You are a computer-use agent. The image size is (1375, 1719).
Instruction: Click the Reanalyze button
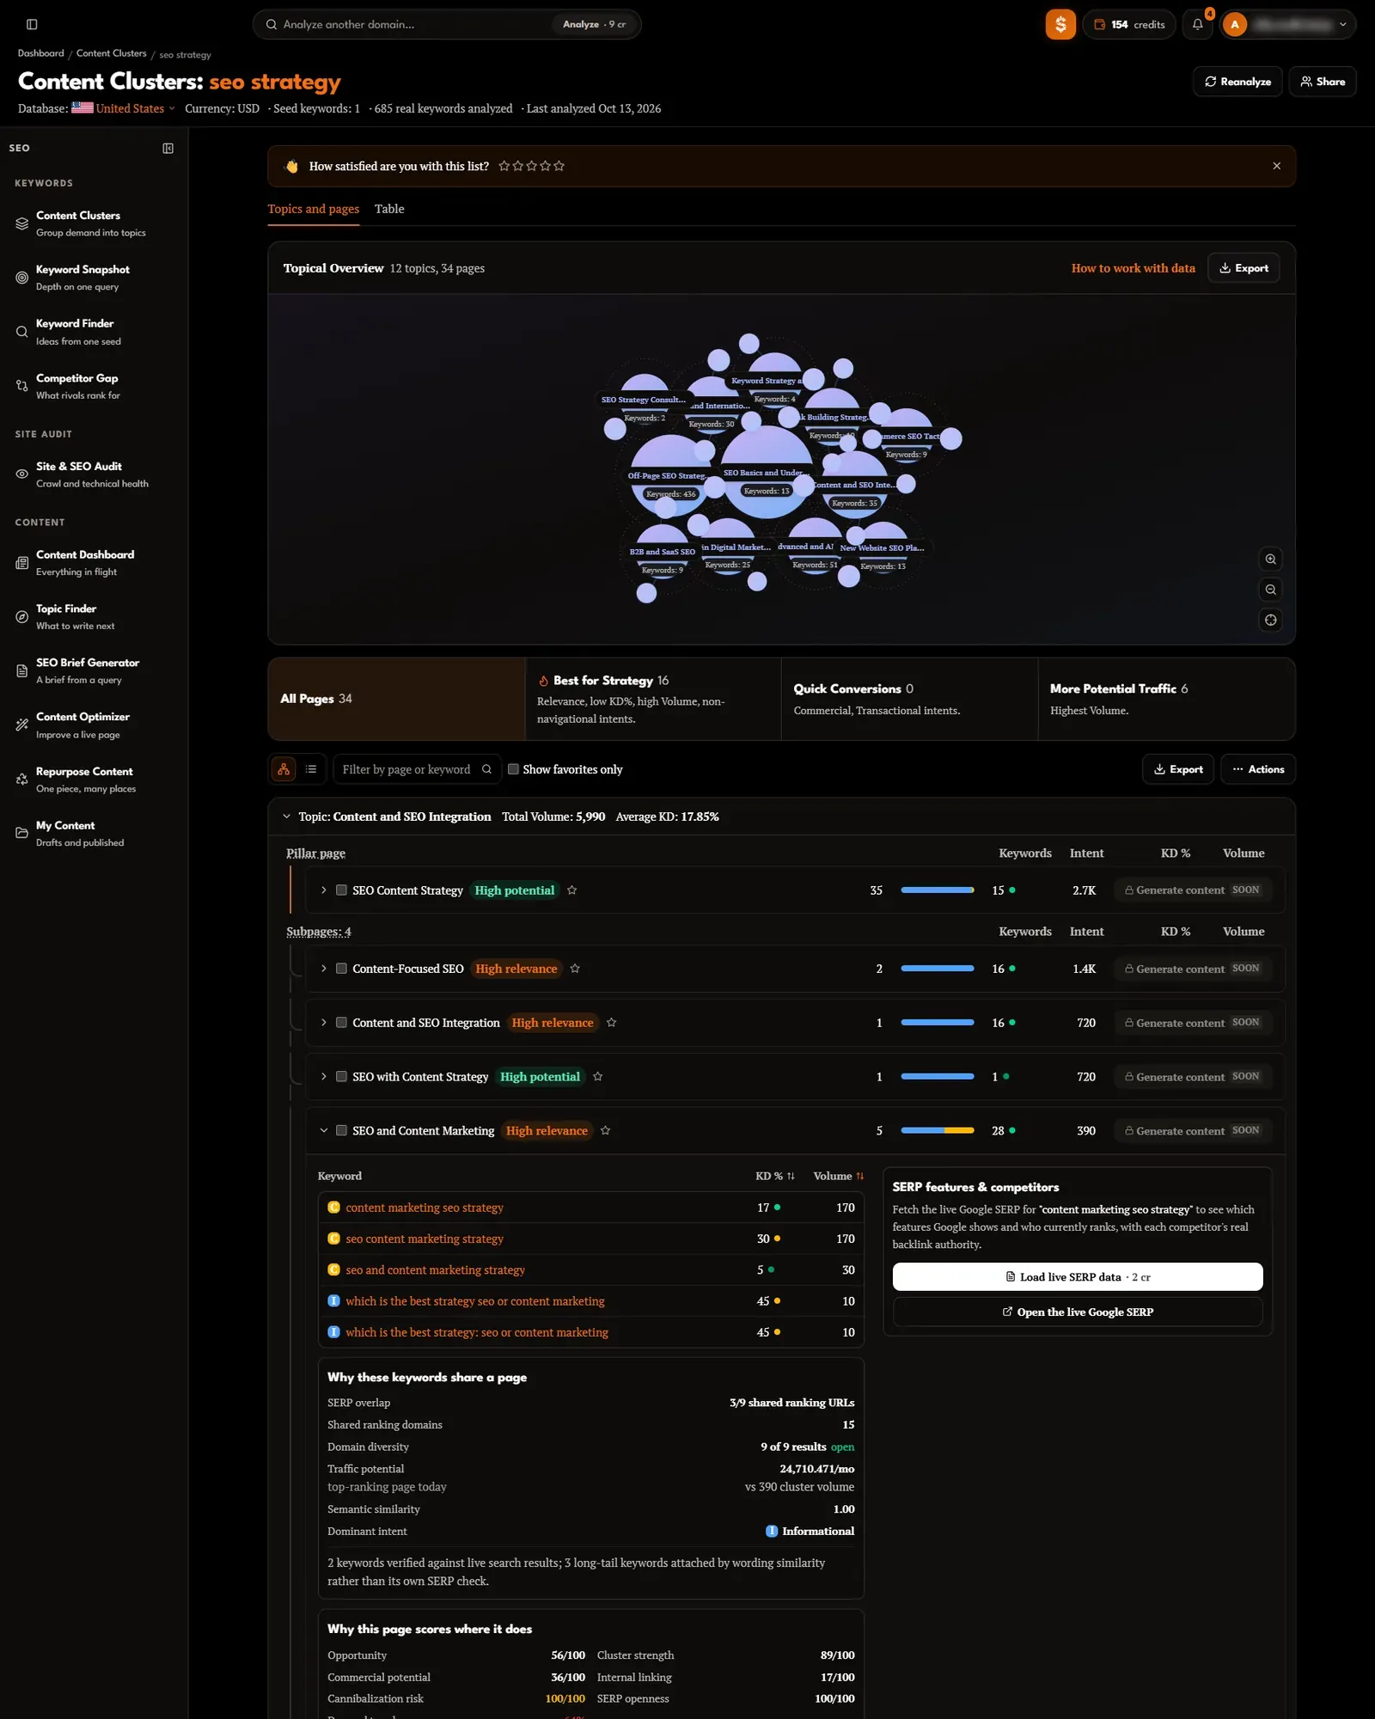click(1237, 82)
